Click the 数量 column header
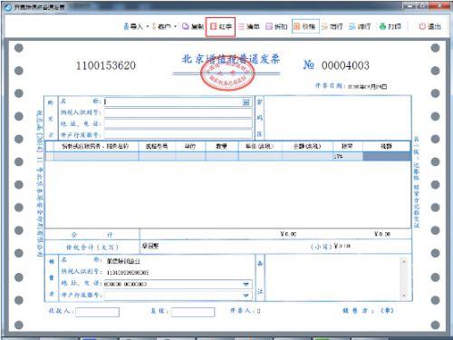453x340 pixels. tap(222, 146)
